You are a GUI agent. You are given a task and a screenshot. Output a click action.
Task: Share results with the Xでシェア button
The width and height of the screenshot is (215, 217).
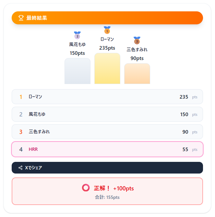pyautogui.click(x=107, y=168)
